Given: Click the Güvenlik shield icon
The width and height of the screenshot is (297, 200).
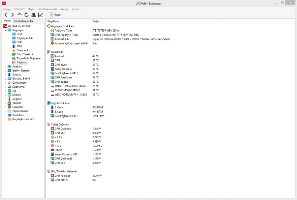Looking at the screenshot, I should pyautogui.click(x=10, y=107).
